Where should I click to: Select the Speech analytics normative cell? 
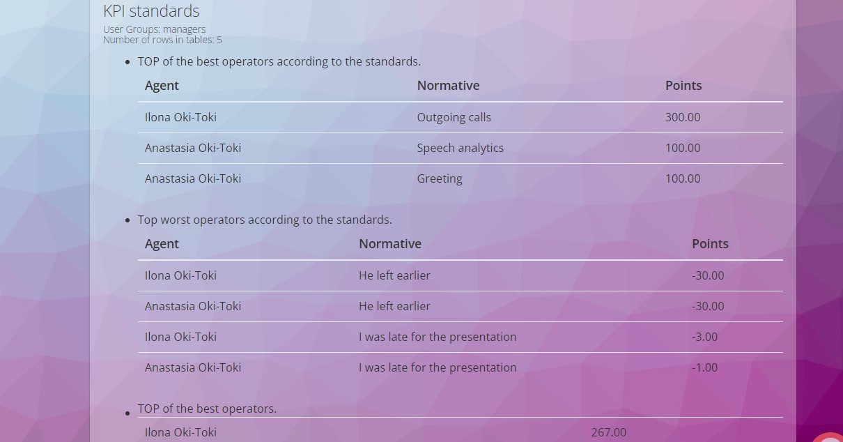(x=460, y=148)
